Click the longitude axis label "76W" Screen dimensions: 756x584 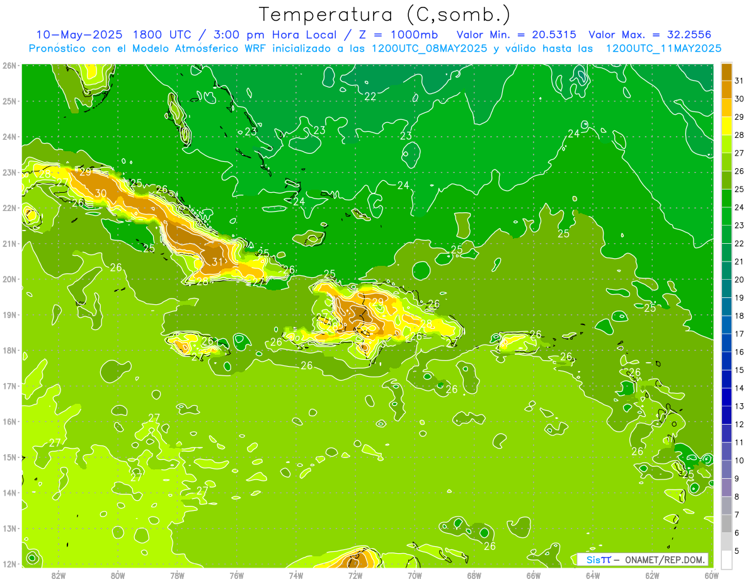pyautogui.click(x=237, y=575)
